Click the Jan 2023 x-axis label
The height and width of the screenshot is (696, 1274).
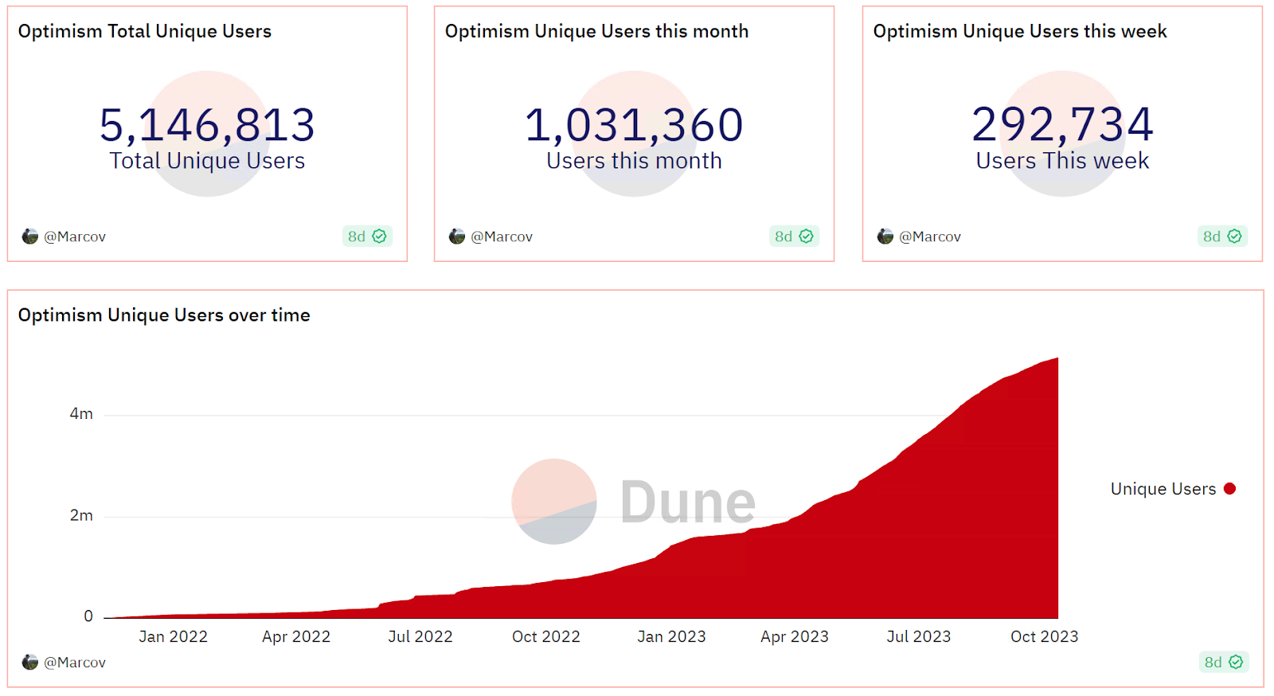[672, 637]
